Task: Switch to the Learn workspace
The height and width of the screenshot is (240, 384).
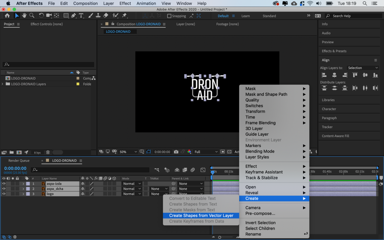Action: coord(245,16)
